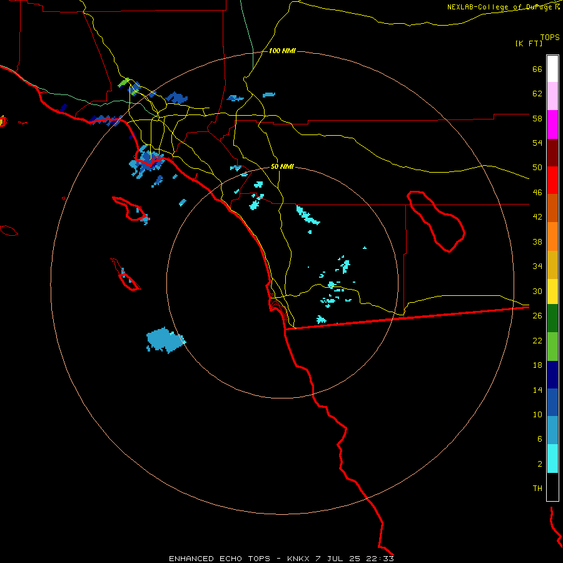
Task: Click the '100 NMI' range ring label
Action: pyautogui.click(x=282, y=51)
